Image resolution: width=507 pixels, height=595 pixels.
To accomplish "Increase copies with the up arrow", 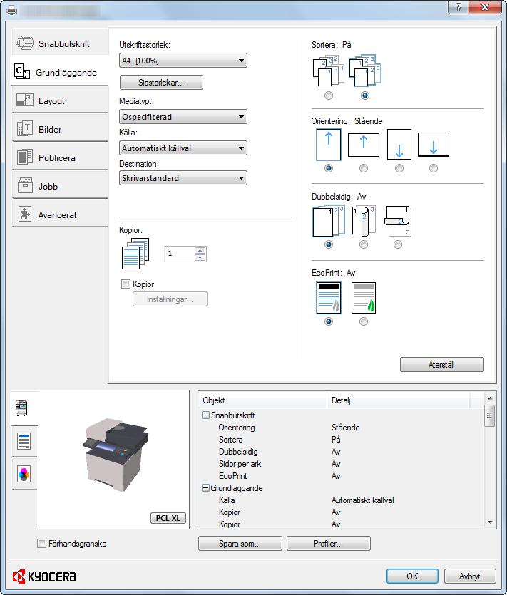I will pos(200,250).
